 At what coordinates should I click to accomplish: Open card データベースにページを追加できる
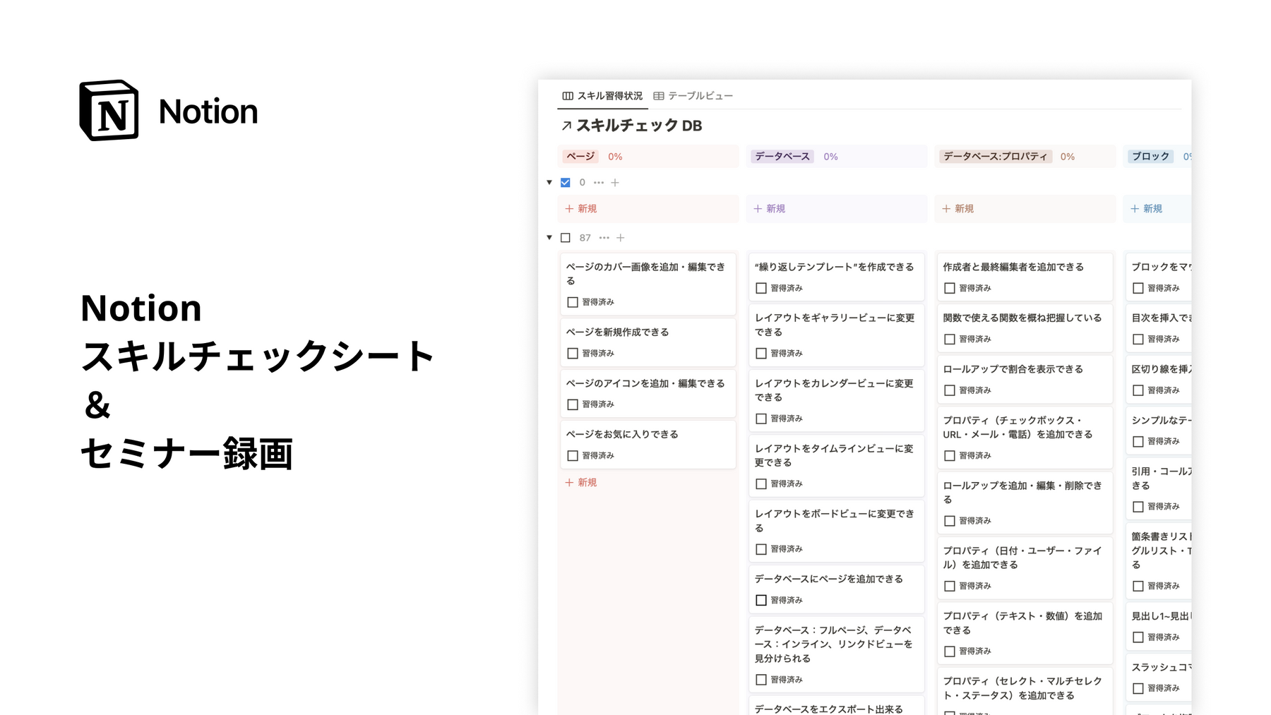(836, 589)
